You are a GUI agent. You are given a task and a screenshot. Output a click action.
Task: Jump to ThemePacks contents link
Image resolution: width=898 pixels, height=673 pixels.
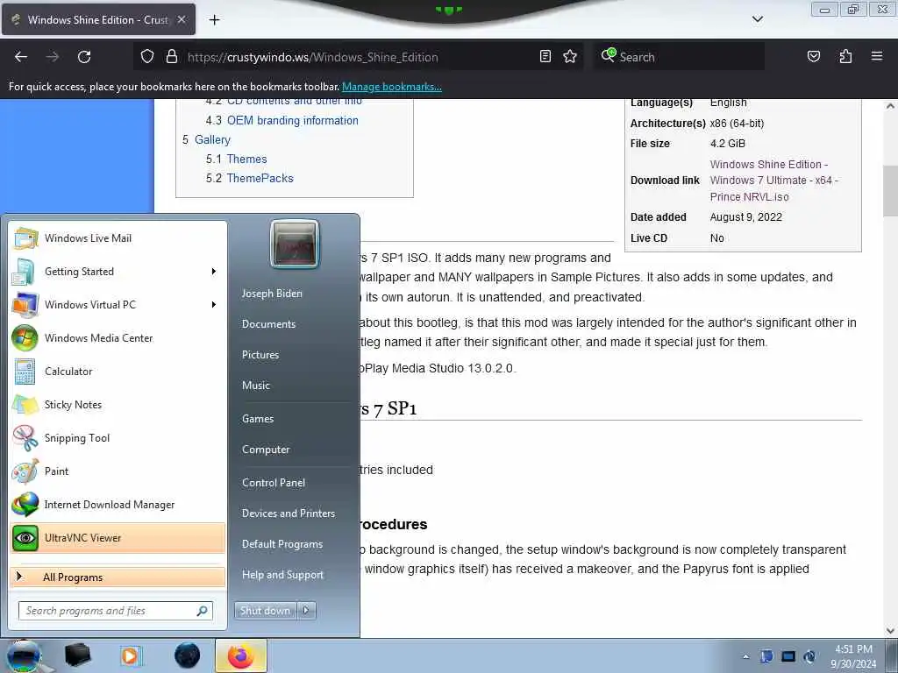[260, 179]
